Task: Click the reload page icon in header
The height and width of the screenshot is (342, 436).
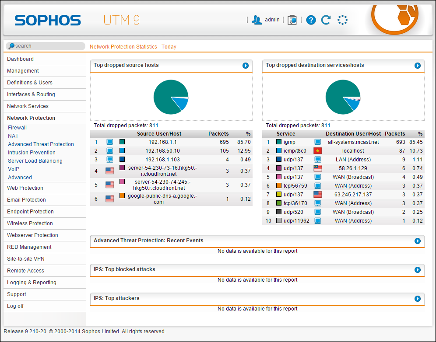Action: (x=326, y=20)
